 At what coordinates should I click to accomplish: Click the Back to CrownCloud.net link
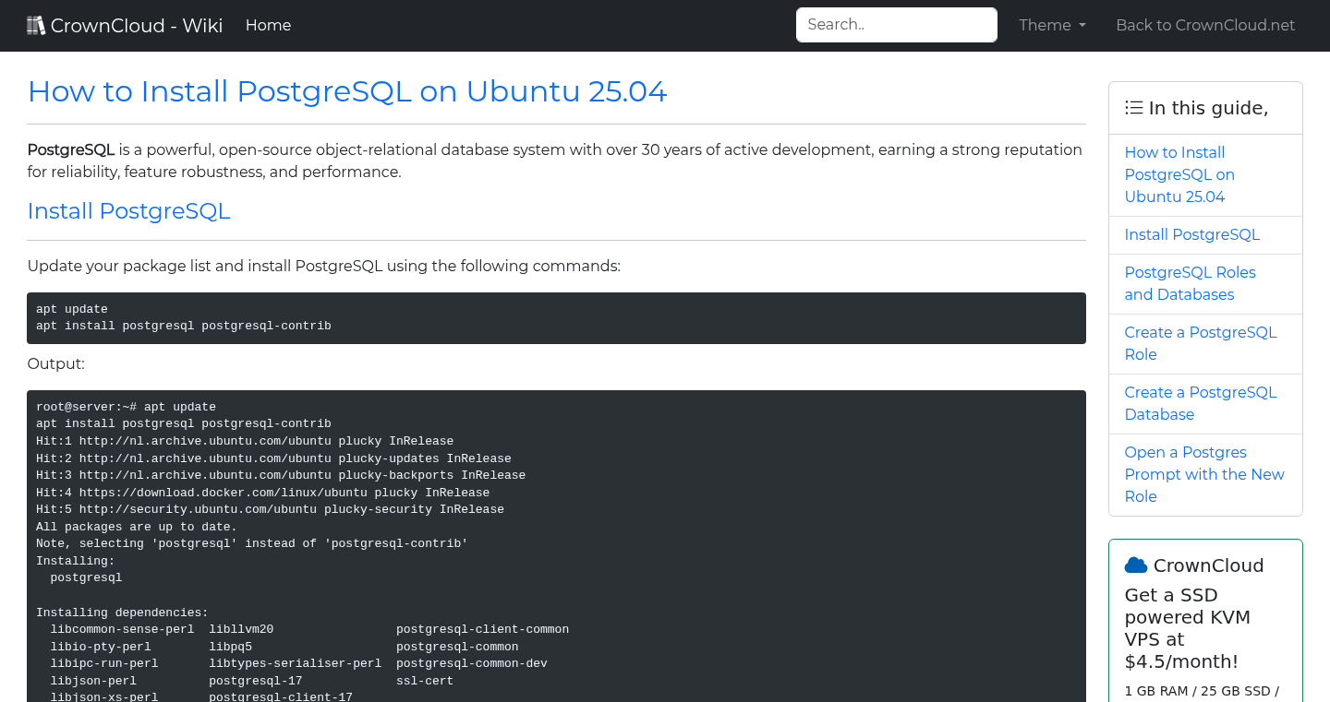pos(1205,26)
